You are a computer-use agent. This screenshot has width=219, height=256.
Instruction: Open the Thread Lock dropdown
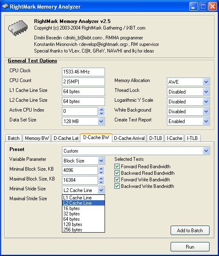coord(206,91)
